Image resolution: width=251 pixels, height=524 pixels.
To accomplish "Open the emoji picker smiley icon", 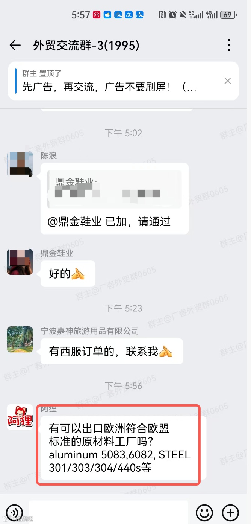I will pyautogui.click(x=204, y=513).
